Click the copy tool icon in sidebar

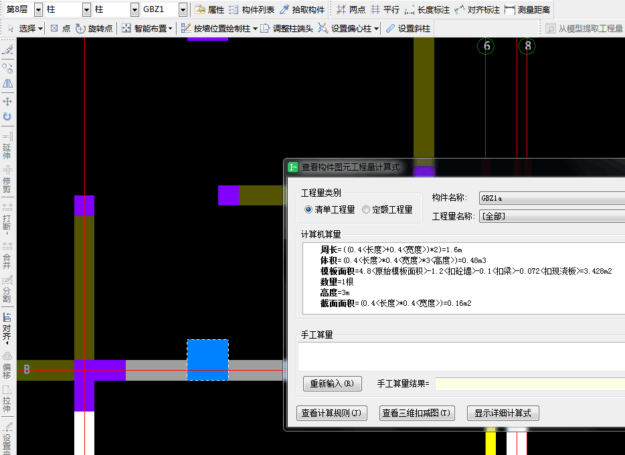pos(7,68)
